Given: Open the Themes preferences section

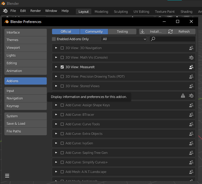Looking at the screenshot, I should pyautogui.click(x=26, y=40).
